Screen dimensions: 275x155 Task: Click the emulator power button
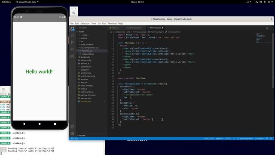click(73, 12)
